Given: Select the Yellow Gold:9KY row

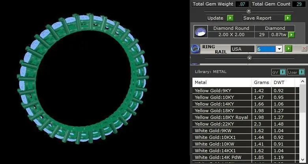Looking at the screenshot, I should 246,91.
